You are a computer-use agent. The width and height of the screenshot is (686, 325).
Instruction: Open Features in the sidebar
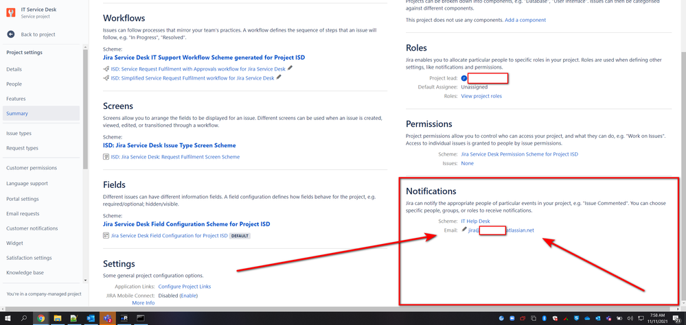pyautogui.click(x=16, y=99)
